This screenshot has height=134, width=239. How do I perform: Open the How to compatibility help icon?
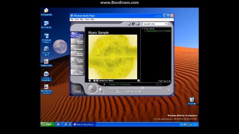(46, 76)
